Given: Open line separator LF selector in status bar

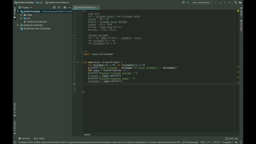Looking at the screenshot, I should (209, 142).
